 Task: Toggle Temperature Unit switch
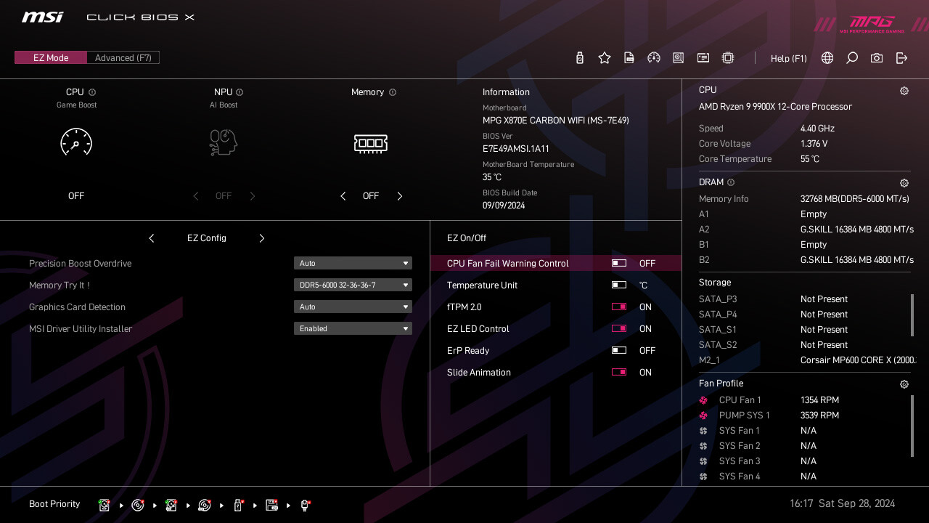tap(619, 285)
